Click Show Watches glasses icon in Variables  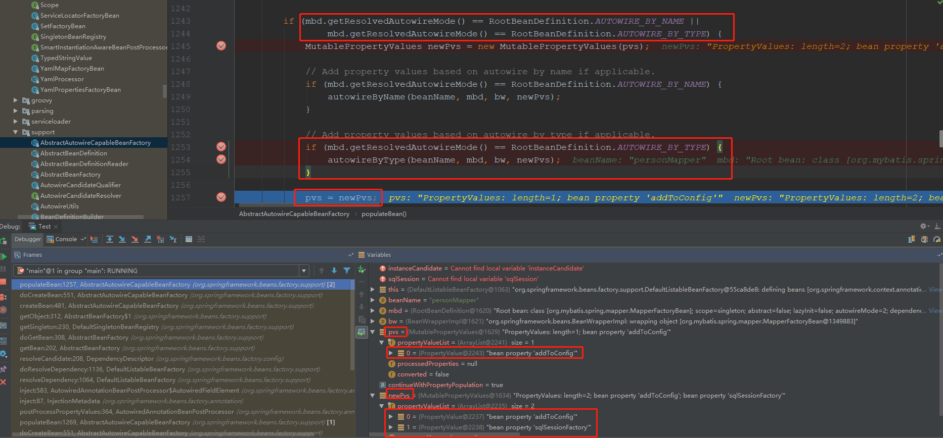(x=362, y=332)
